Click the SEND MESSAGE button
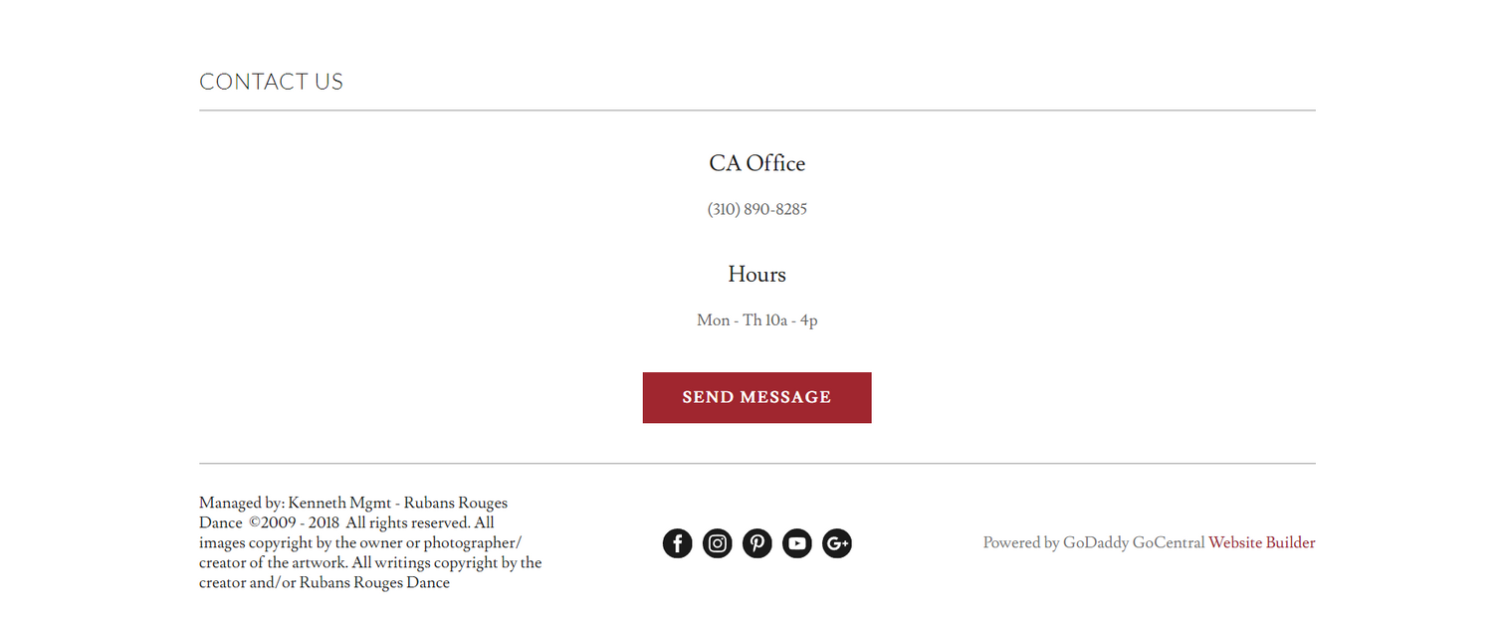This screenshot has height=621, width=1512. [x=756, y=397]
